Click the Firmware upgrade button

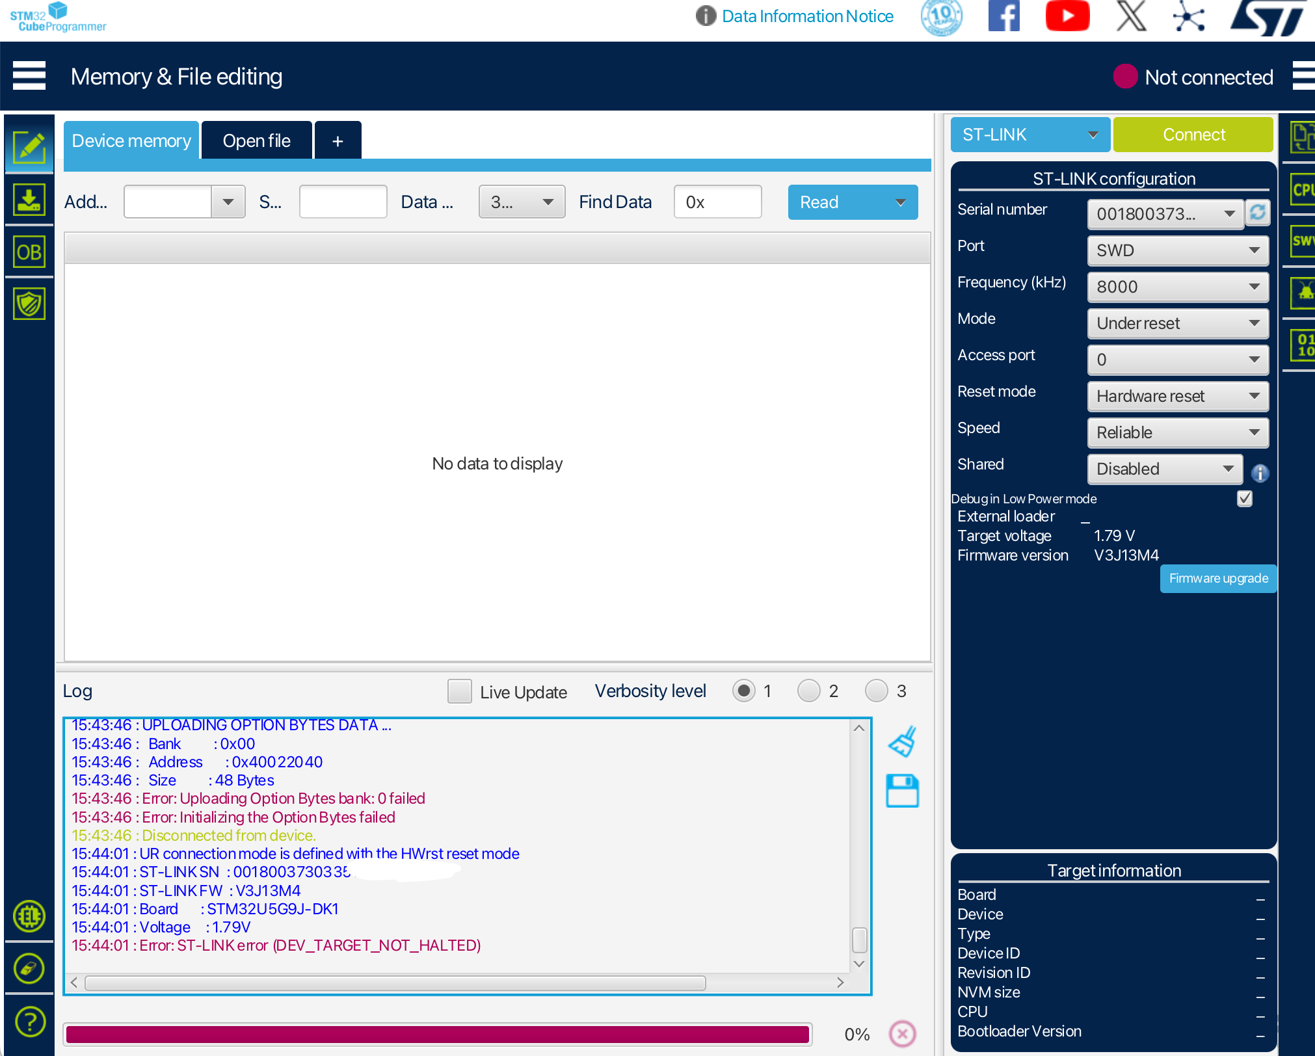(x=1218, y=578)
